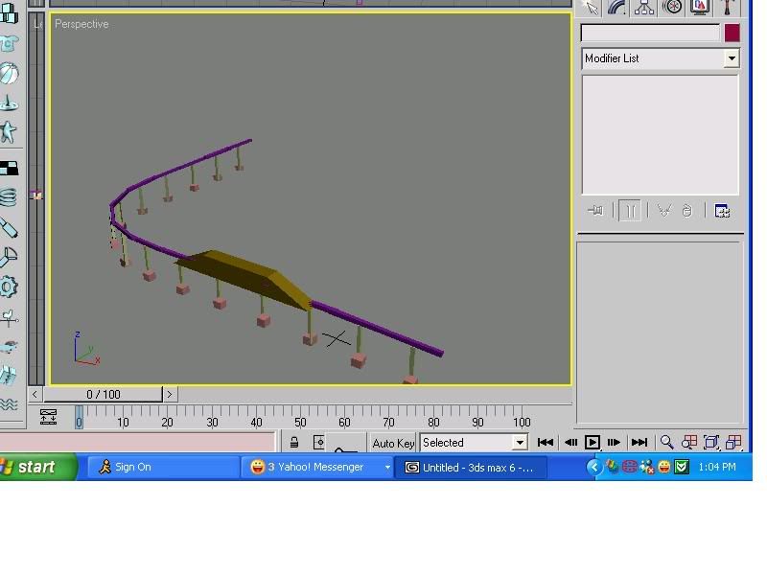The height and width of the screenshot is (575, 767).
Task: Open the Sign On taskbar button
Action: [163, 468]
